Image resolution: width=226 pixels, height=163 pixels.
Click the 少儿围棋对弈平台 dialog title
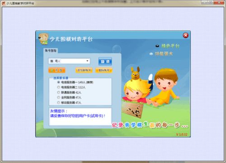click(x=71, y=39)
